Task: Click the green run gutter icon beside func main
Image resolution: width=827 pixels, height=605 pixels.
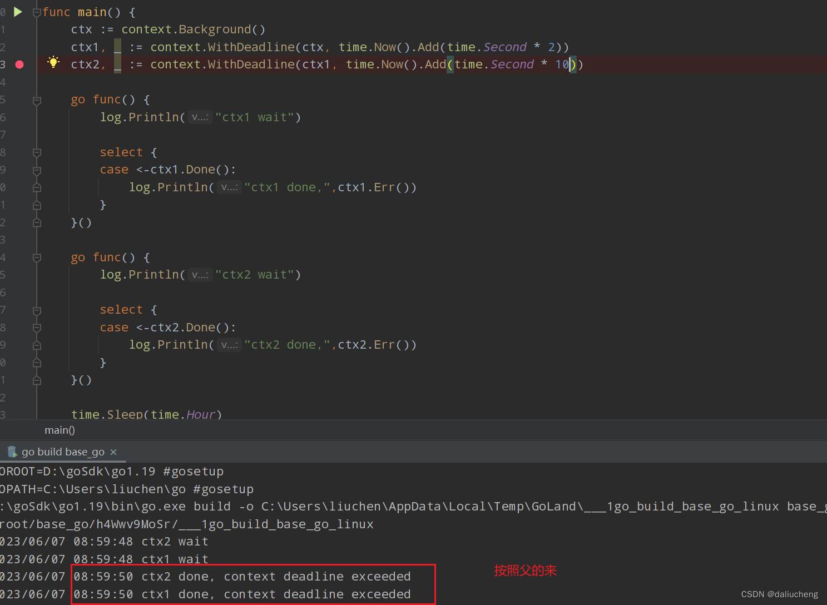Action: (18, 12)
